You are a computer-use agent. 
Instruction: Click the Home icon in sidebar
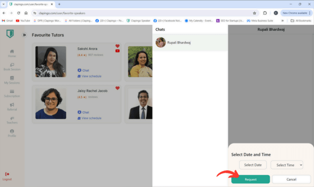[x=12, y=51]
